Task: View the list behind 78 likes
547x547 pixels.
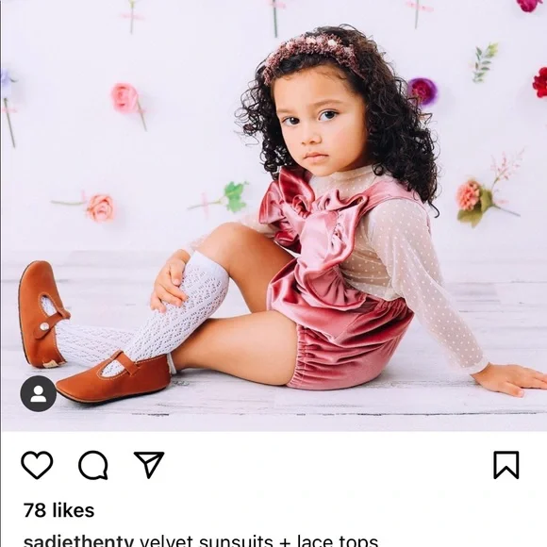Action: click(x=59, y=510)
